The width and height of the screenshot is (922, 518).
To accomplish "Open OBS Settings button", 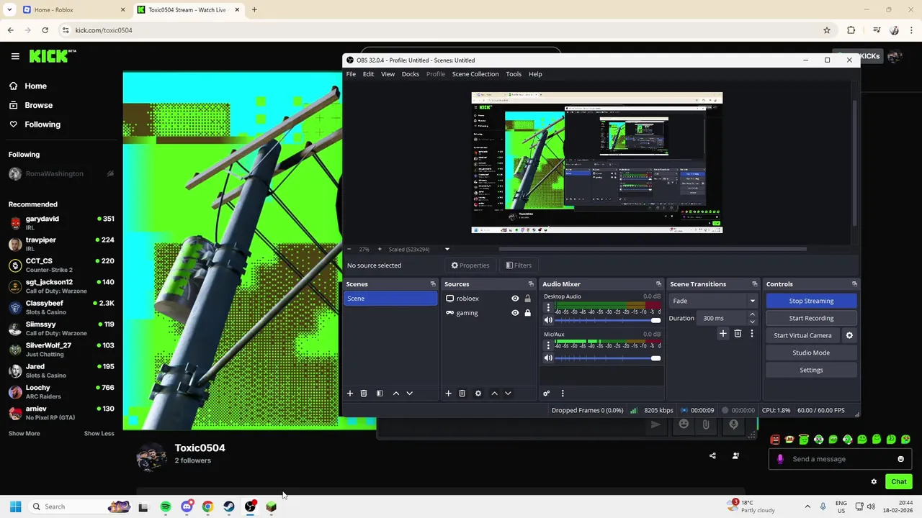I will pos(811,370).
